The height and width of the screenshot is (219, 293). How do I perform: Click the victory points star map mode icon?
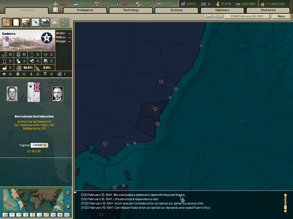(67, 215)
